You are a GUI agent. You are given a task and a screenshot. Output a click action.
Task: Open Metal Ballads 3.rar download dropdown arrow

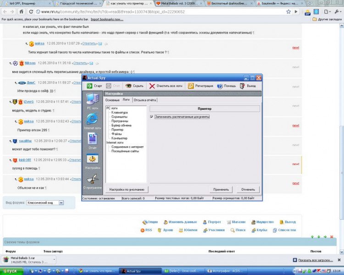[54, 260]
